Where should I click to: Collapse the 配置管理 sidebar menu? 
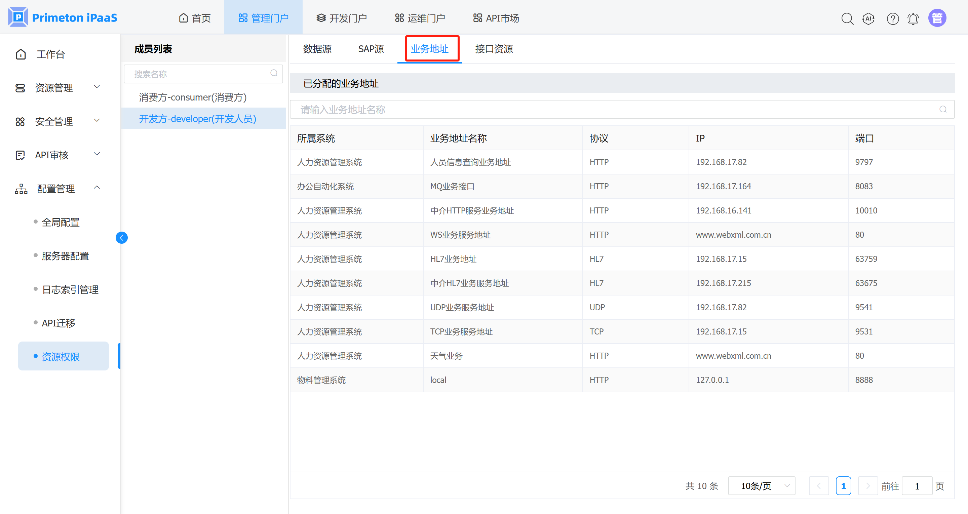(56, 188)
